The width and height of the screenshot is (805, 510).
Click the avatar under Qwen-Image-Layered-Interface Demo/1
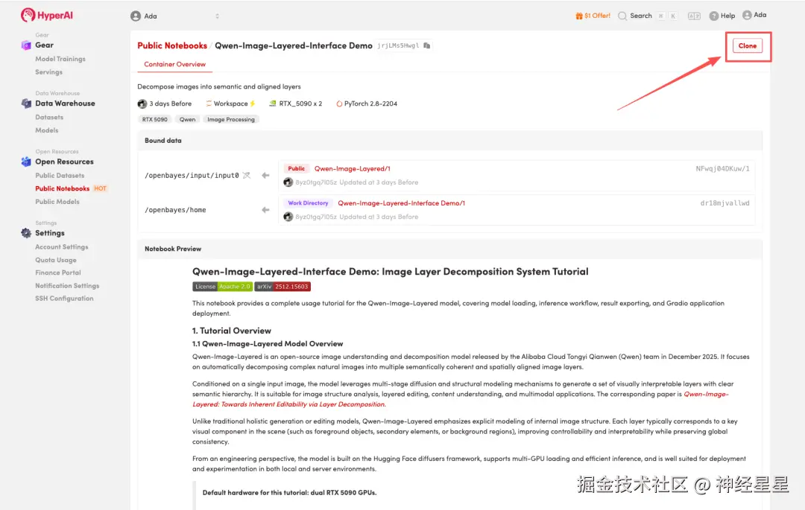coord(288,217)
